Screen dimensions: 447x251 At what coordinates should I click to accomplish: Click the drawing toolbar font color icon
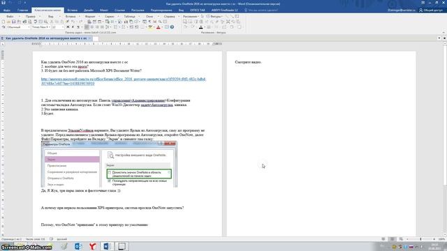pyautogui.click(x=200, y=27)
